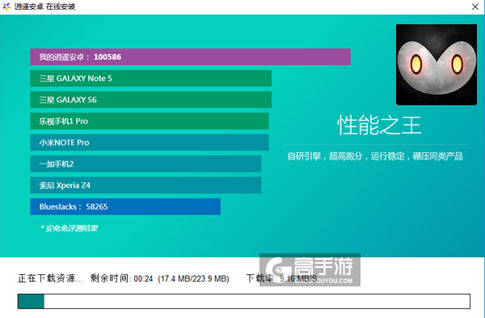Click the 自研引擎，超高跑分 description line
This screenshot has width=485, height=318.
(375, 156)
